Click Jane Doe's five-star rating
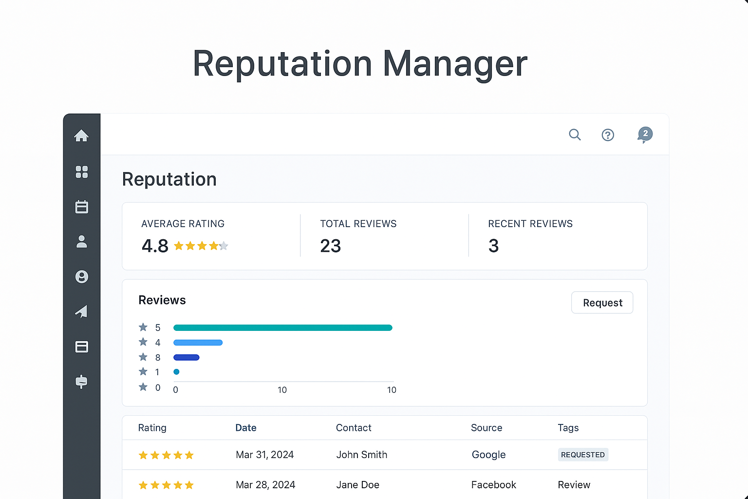 pos(166,485)
